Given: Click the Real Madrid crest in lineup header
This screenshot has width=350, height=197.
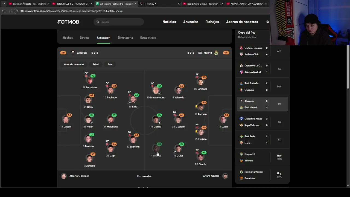Looking at the screenshot, I should [216, 53].
